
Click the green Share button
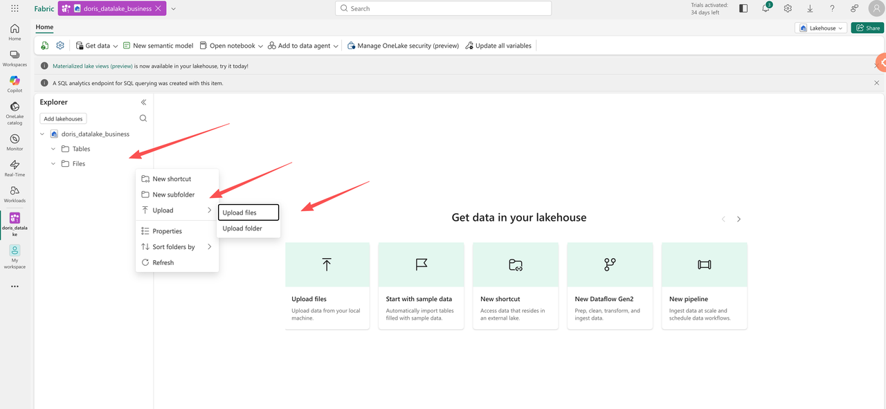(x=867, y=28)
